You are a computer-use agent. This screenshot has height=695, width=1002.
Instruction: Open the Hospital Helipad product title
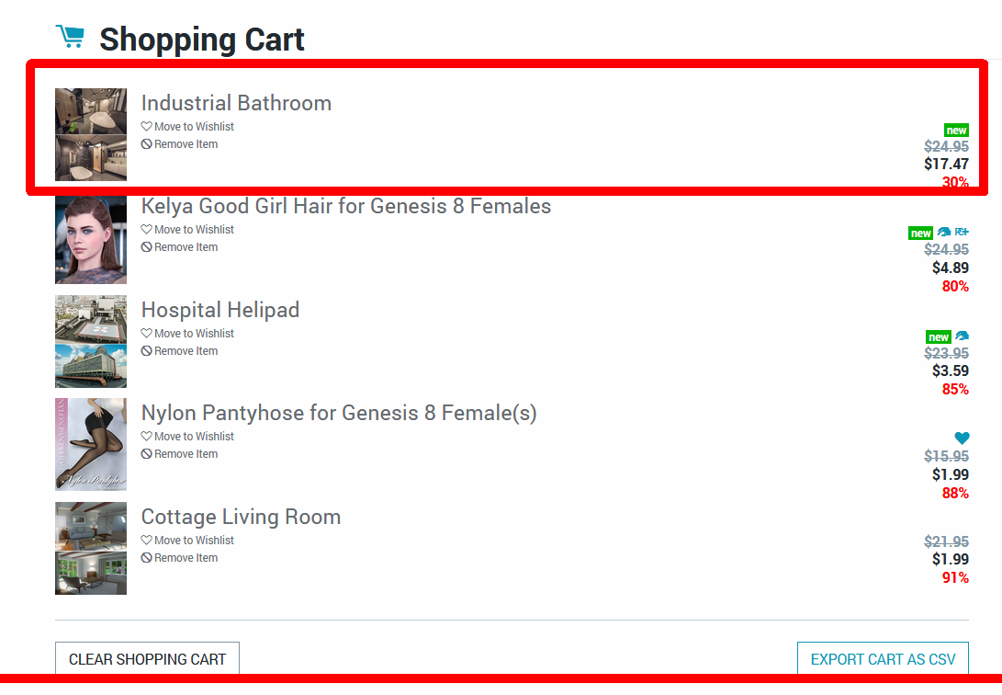pos(220,310)
